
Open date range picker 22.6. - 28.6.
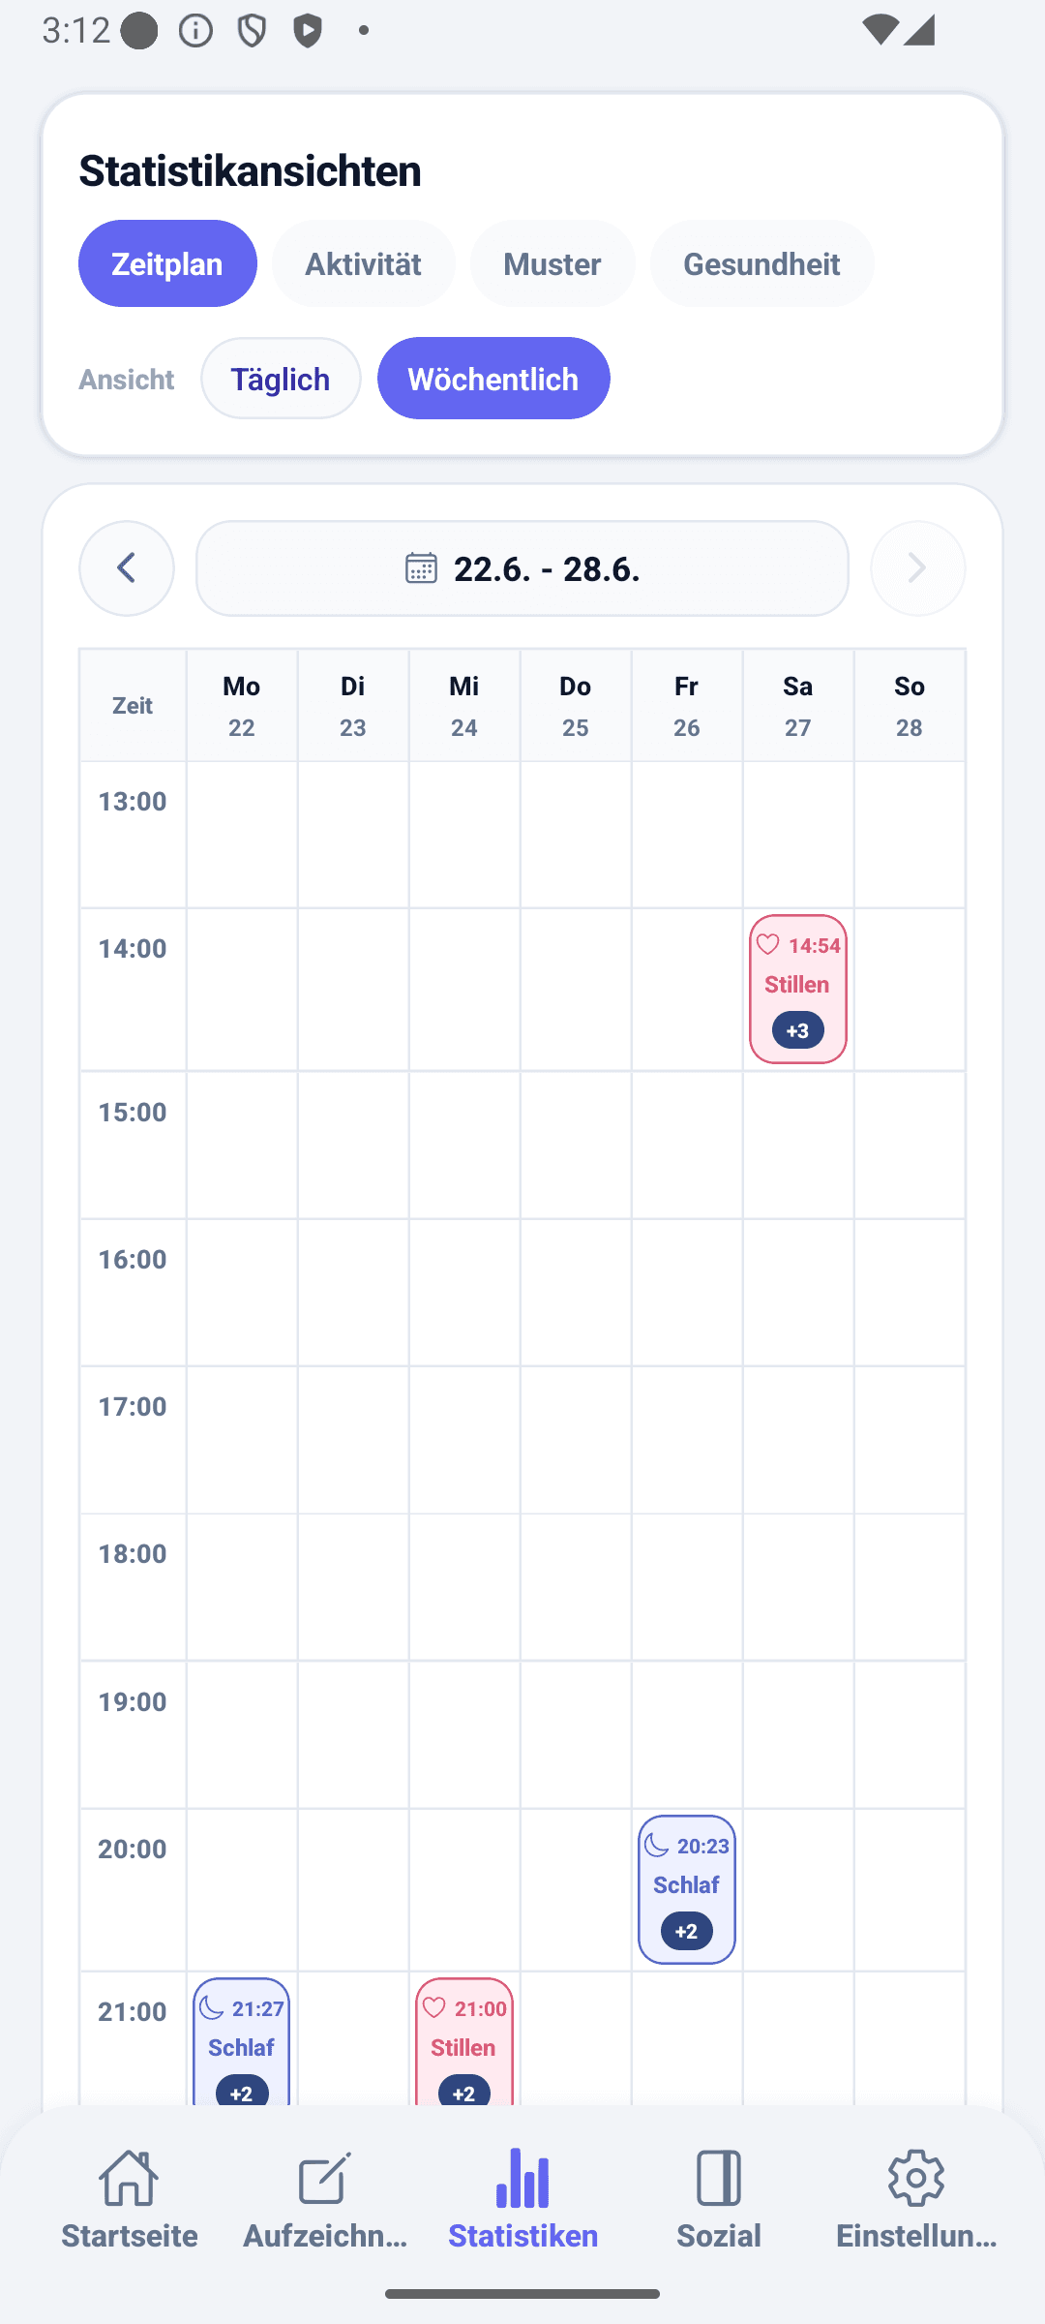point(522,568)
